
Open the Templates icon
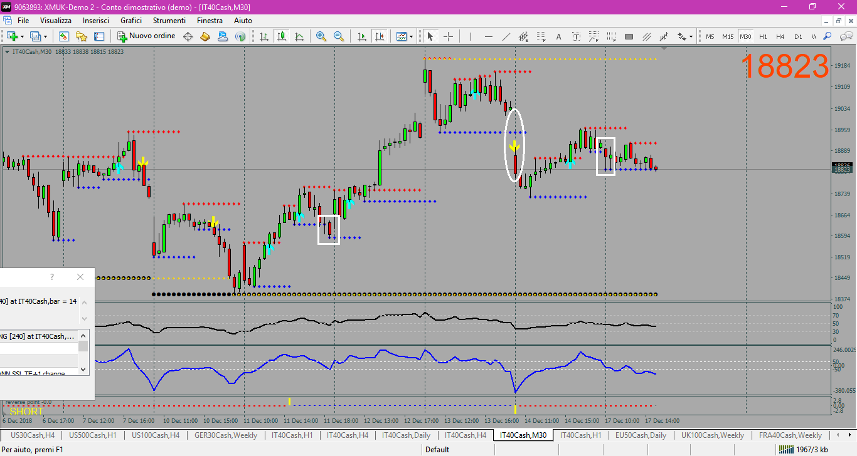[402, 36]
